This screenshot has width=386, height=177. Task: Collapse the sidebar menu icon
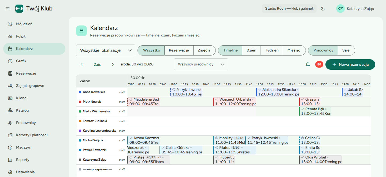8,9
